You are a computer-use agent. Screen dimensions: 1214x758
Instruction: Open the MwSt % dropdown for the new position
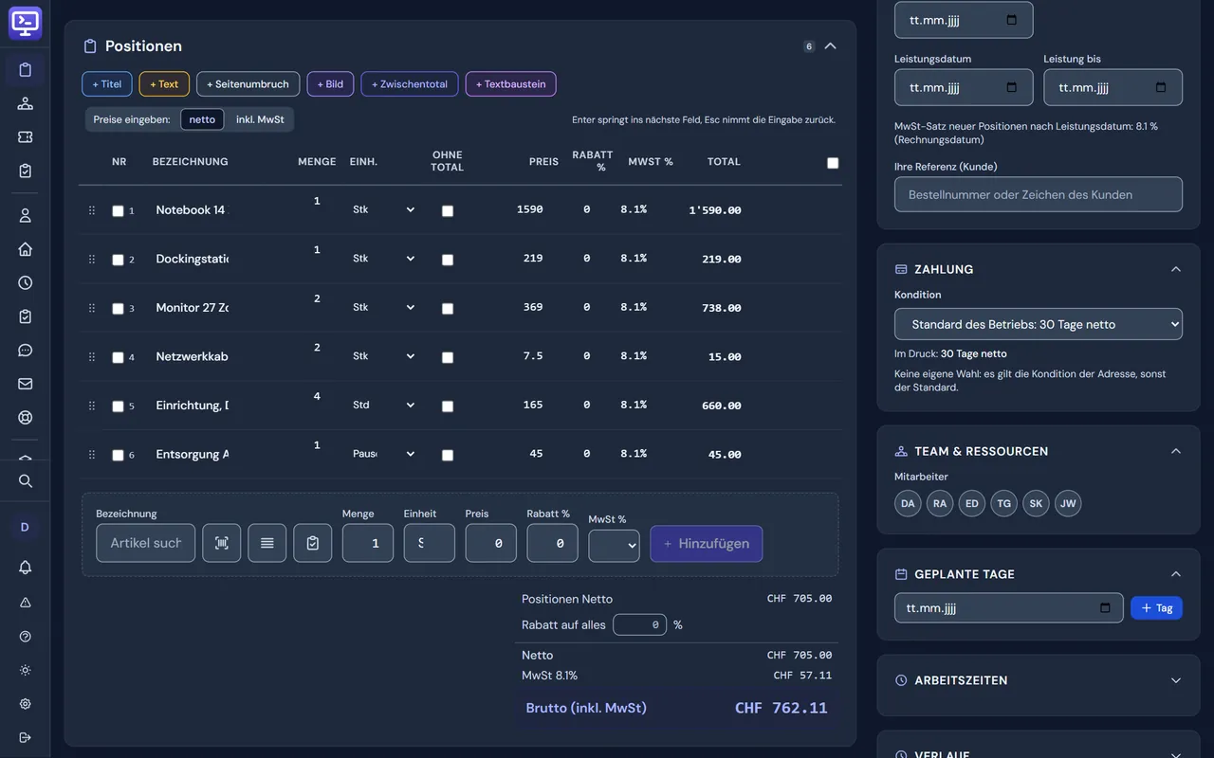[x=614, y=545]
